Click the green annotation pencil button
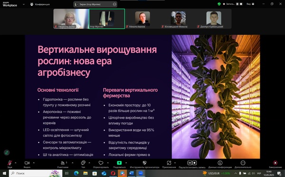The image size is (285, 177). coord(7,152)
